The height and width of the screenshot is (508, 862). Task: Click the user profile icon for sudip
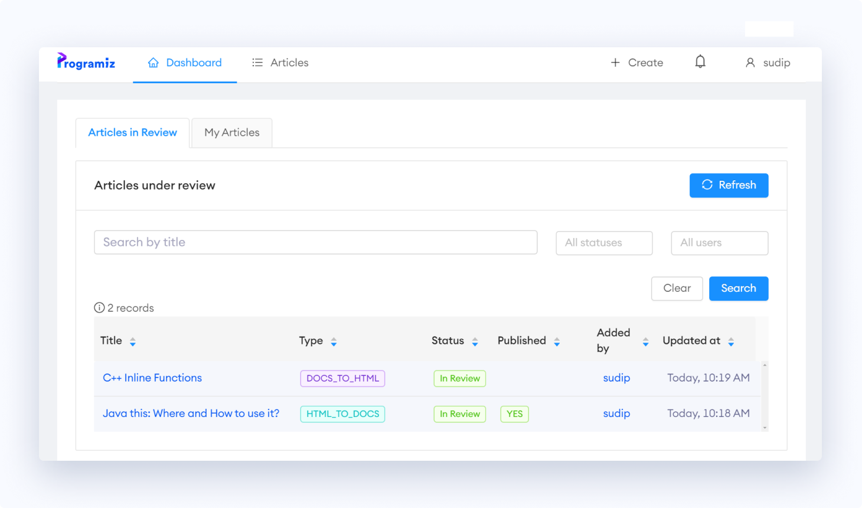click(x=750, y=62)
